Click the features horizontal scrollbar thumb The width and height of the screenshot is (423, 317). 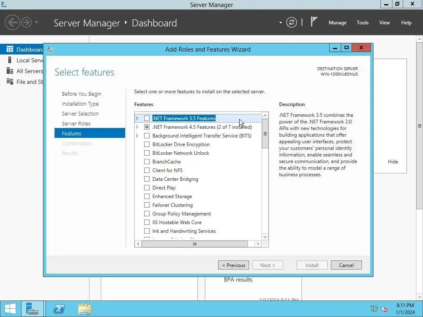pyautogui.click(x=195, y=244)
